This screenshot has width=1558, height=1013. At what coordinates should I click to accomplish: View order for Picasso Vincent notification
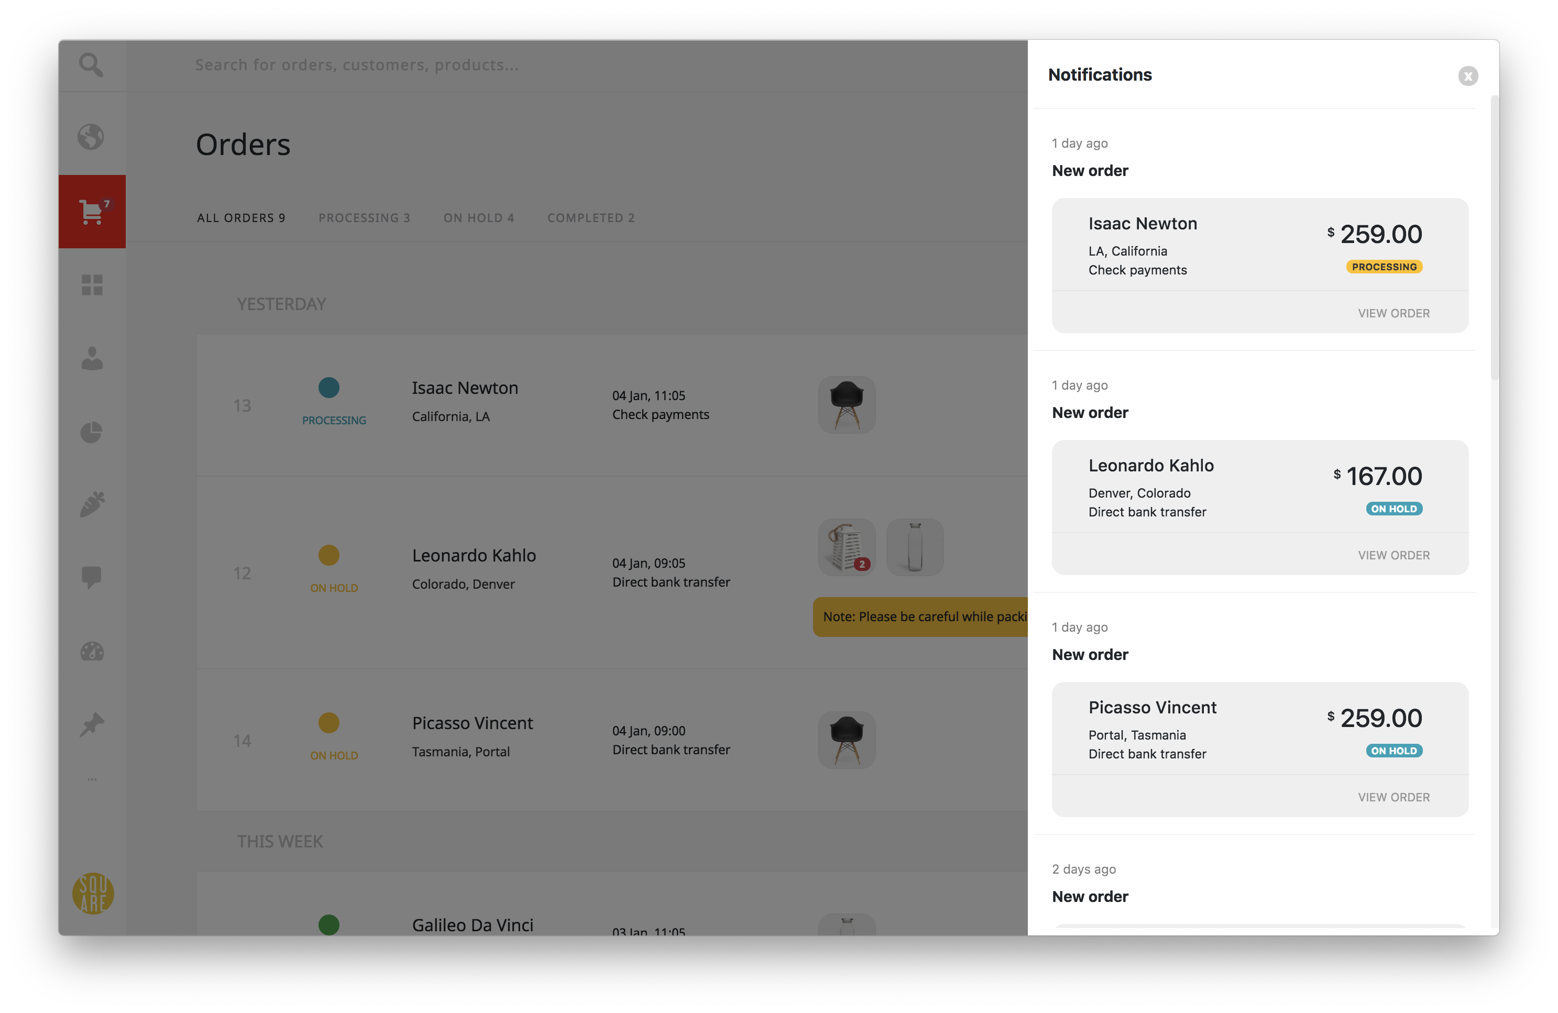(x=1393, y=797)
